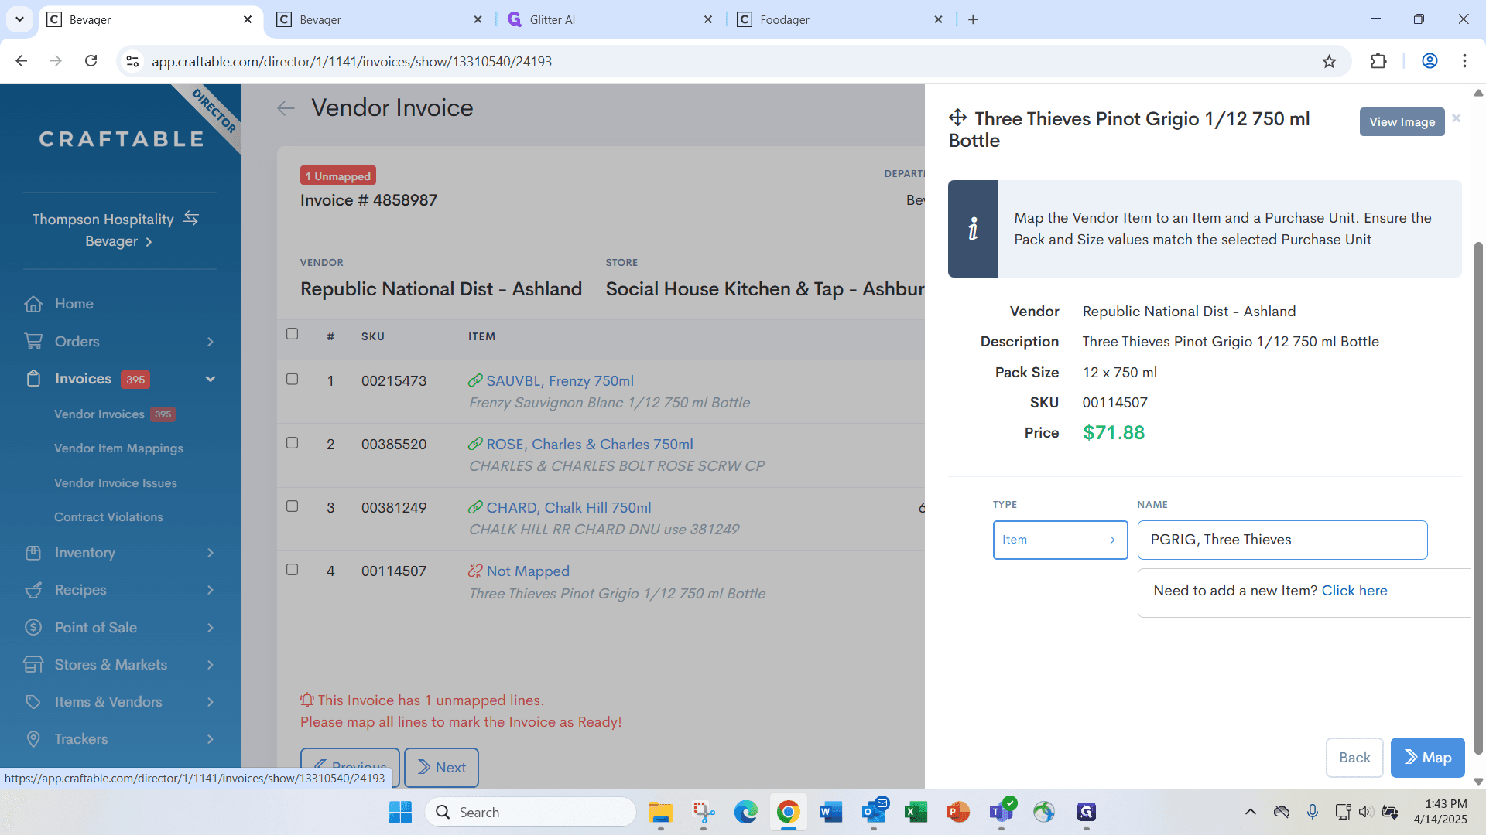Screen dimensions: 1486x835
Task: Click the Orders cart icon
Action: click(33, 341)
